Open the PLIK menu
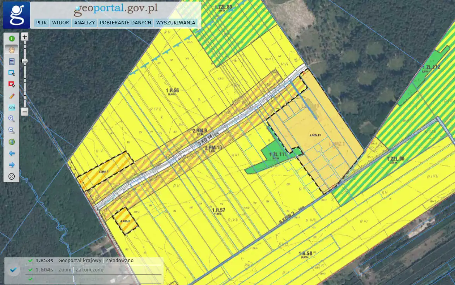 pos(41,23)
